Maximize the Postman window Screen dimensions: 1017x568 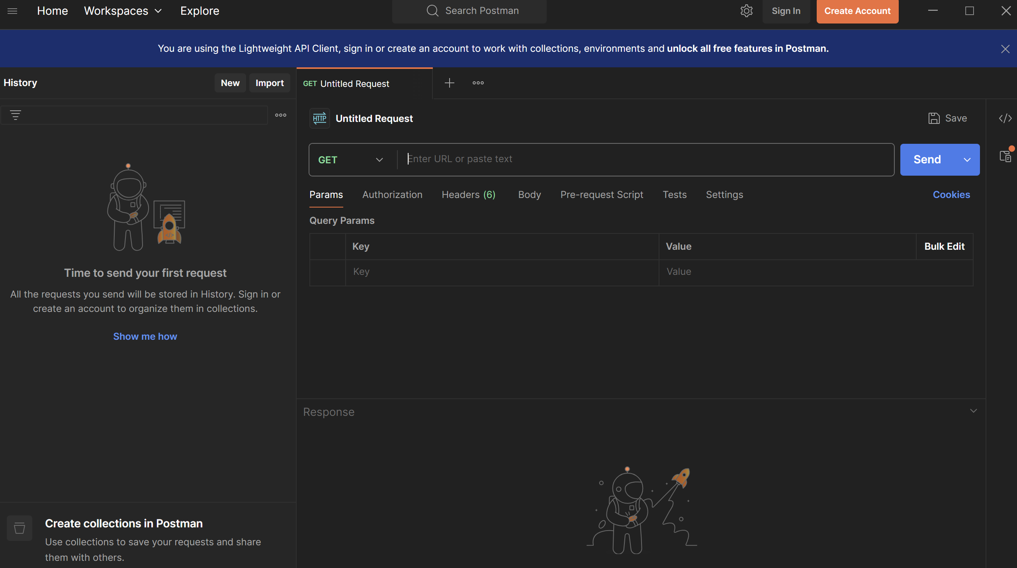click(x=969, y=11)
